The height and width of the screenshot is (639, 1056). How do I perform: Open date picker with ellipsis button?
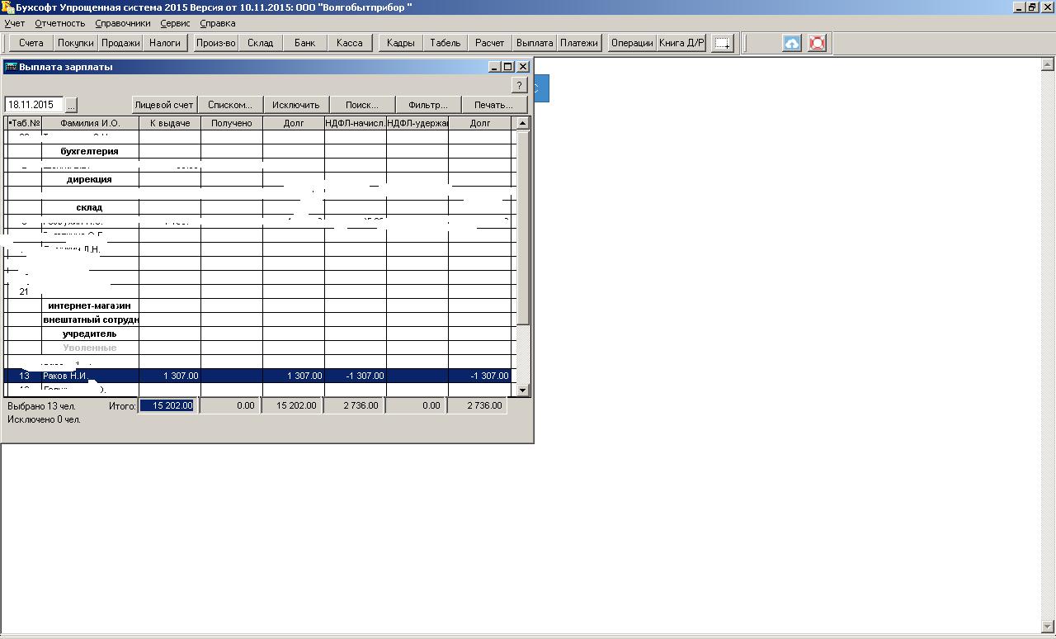click(x=71, y=105)
